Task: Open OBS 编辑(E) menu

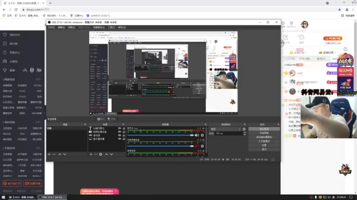Action: click(x=61, y=28)
